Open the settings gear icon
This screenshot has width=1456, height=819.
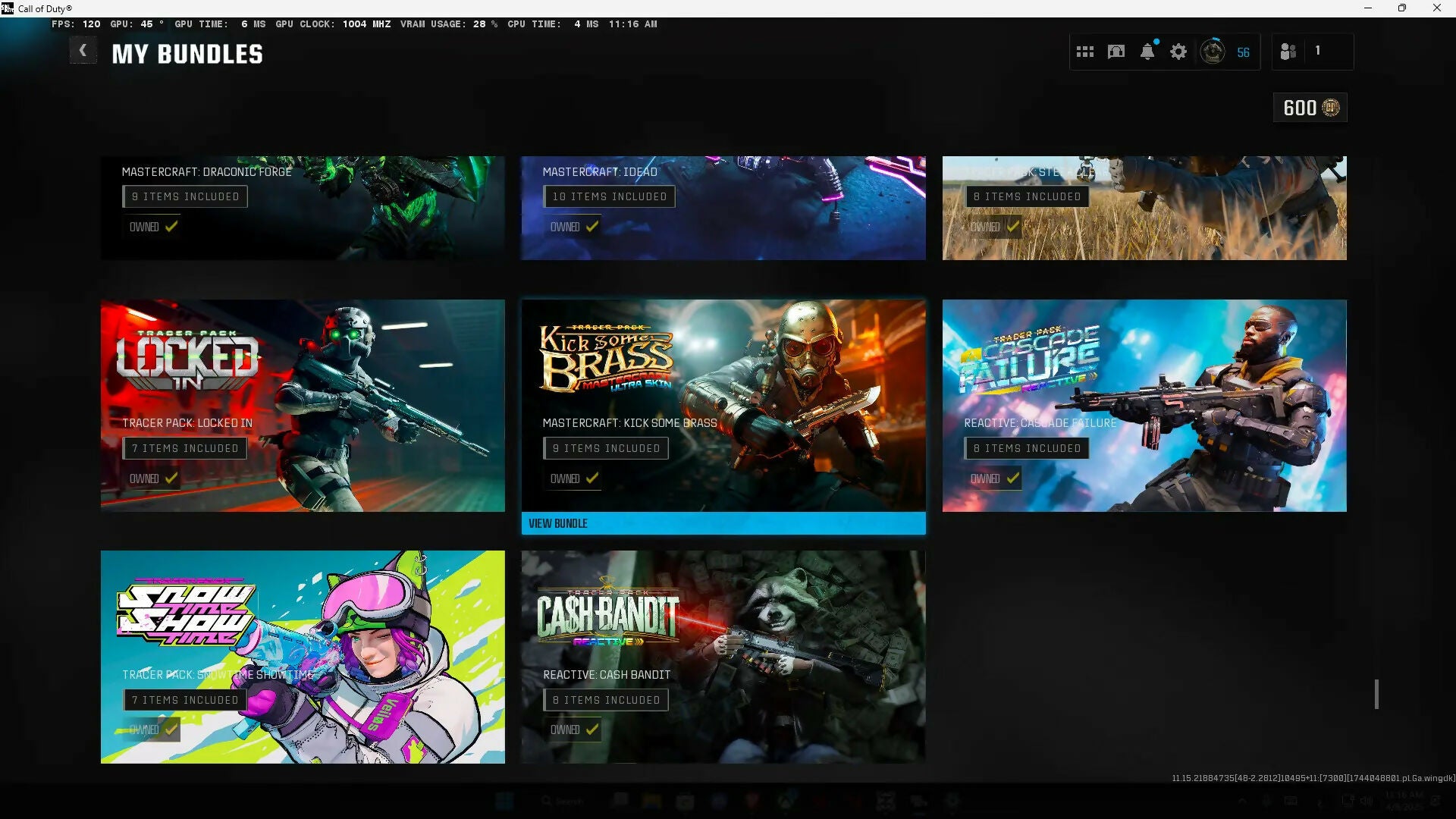[x=1178, y=52]
